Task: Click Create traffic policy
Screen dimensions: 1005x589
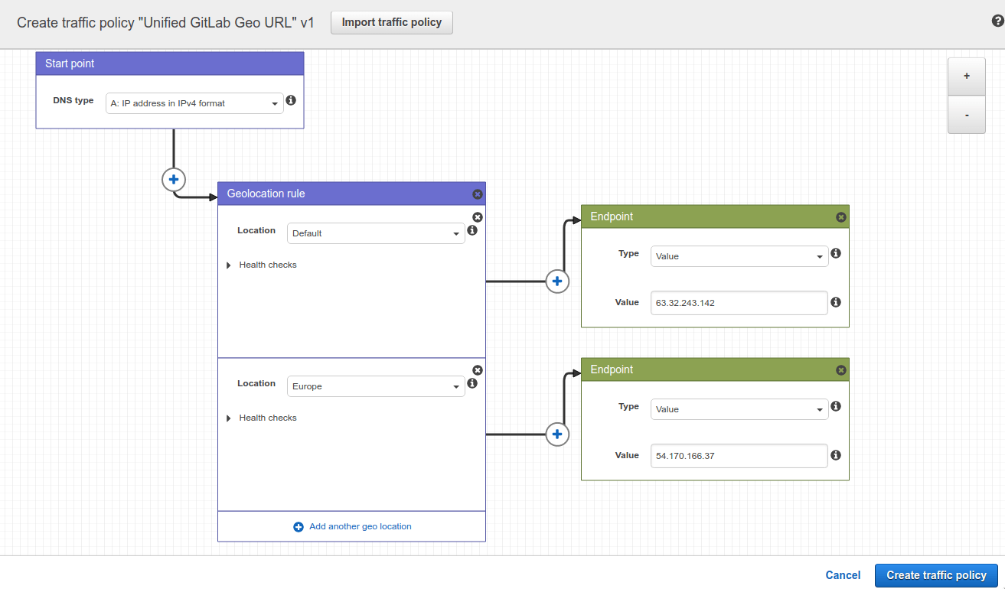Action: [935, 575]
